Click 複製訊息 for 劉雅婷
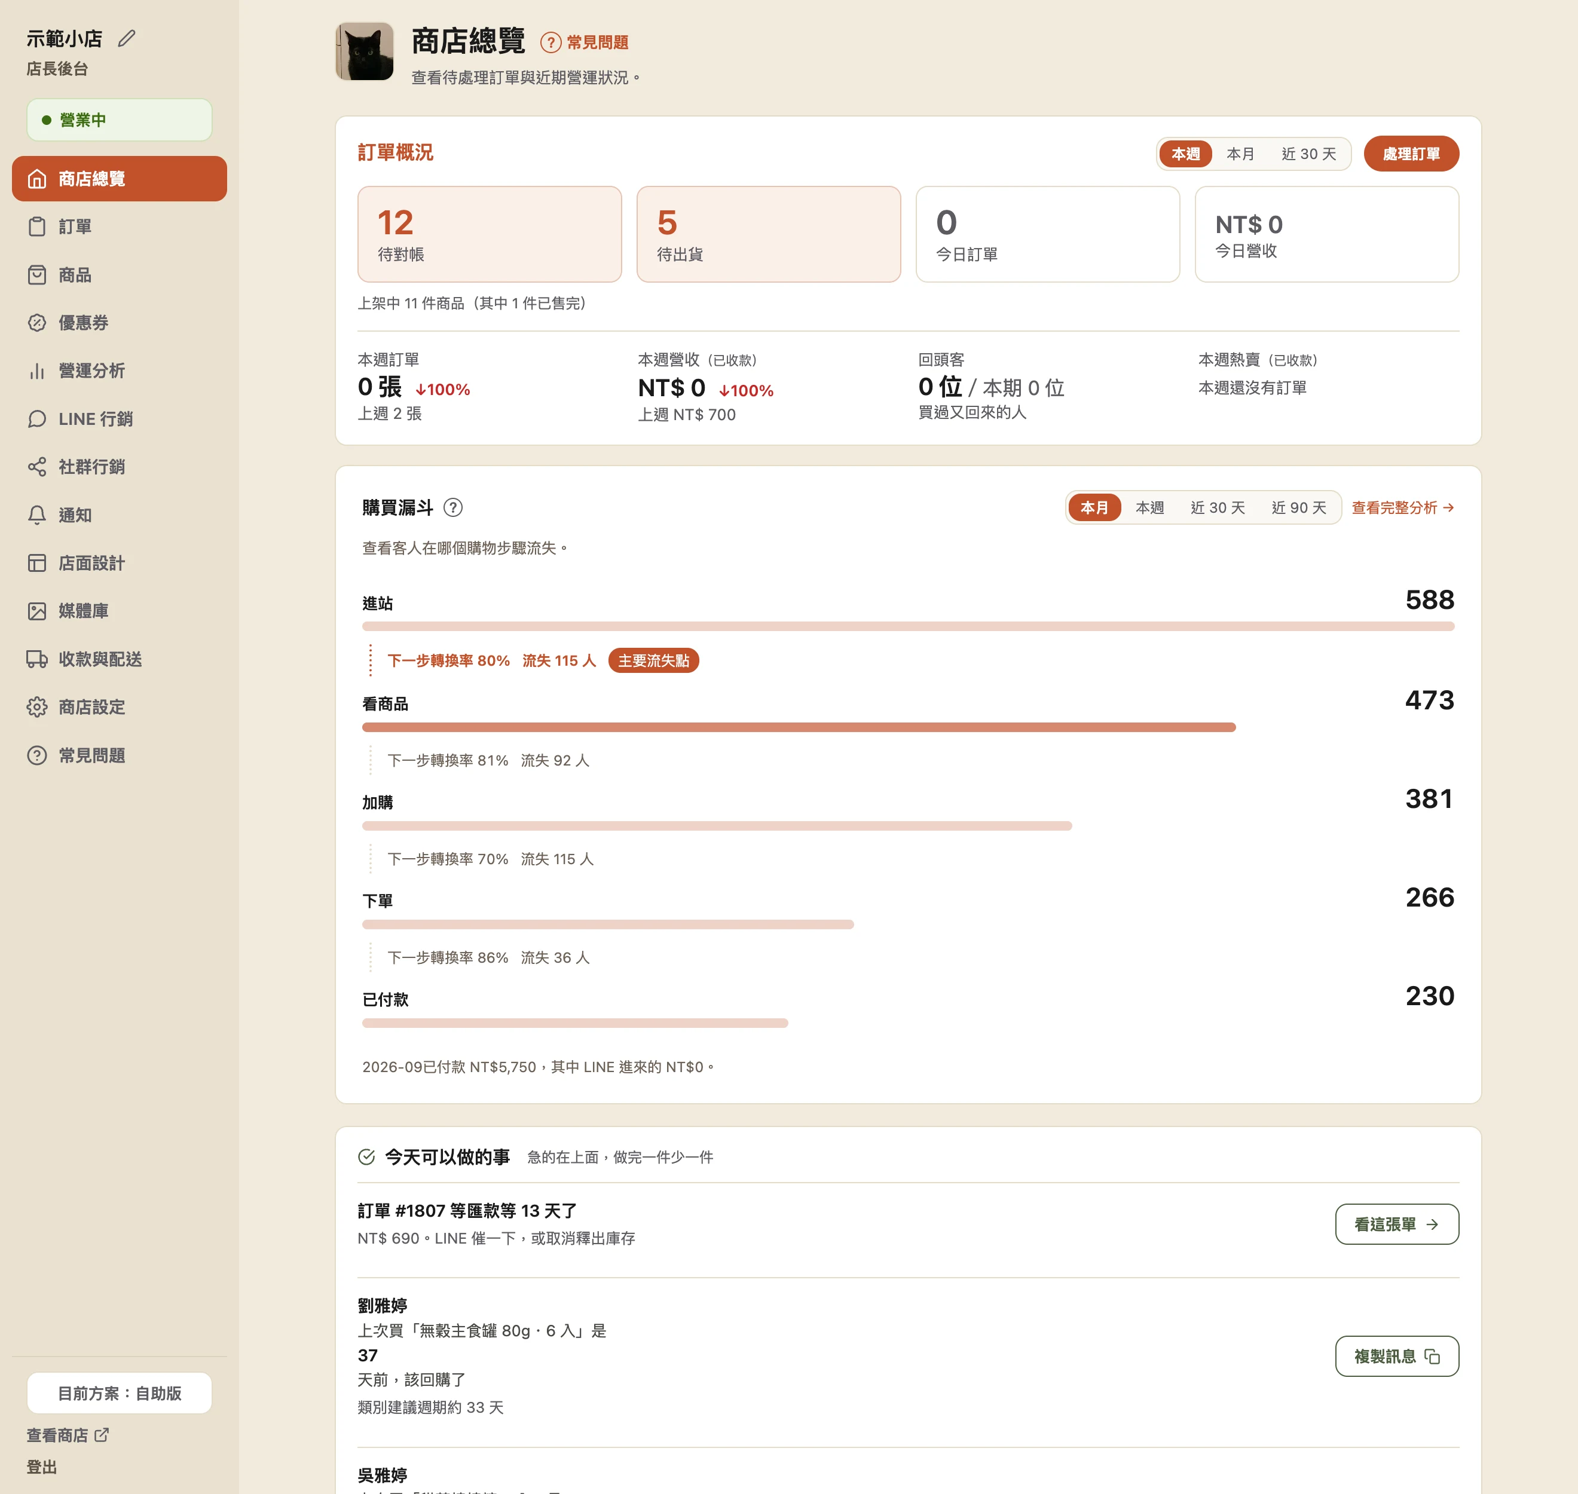 coord(1396,1356)
